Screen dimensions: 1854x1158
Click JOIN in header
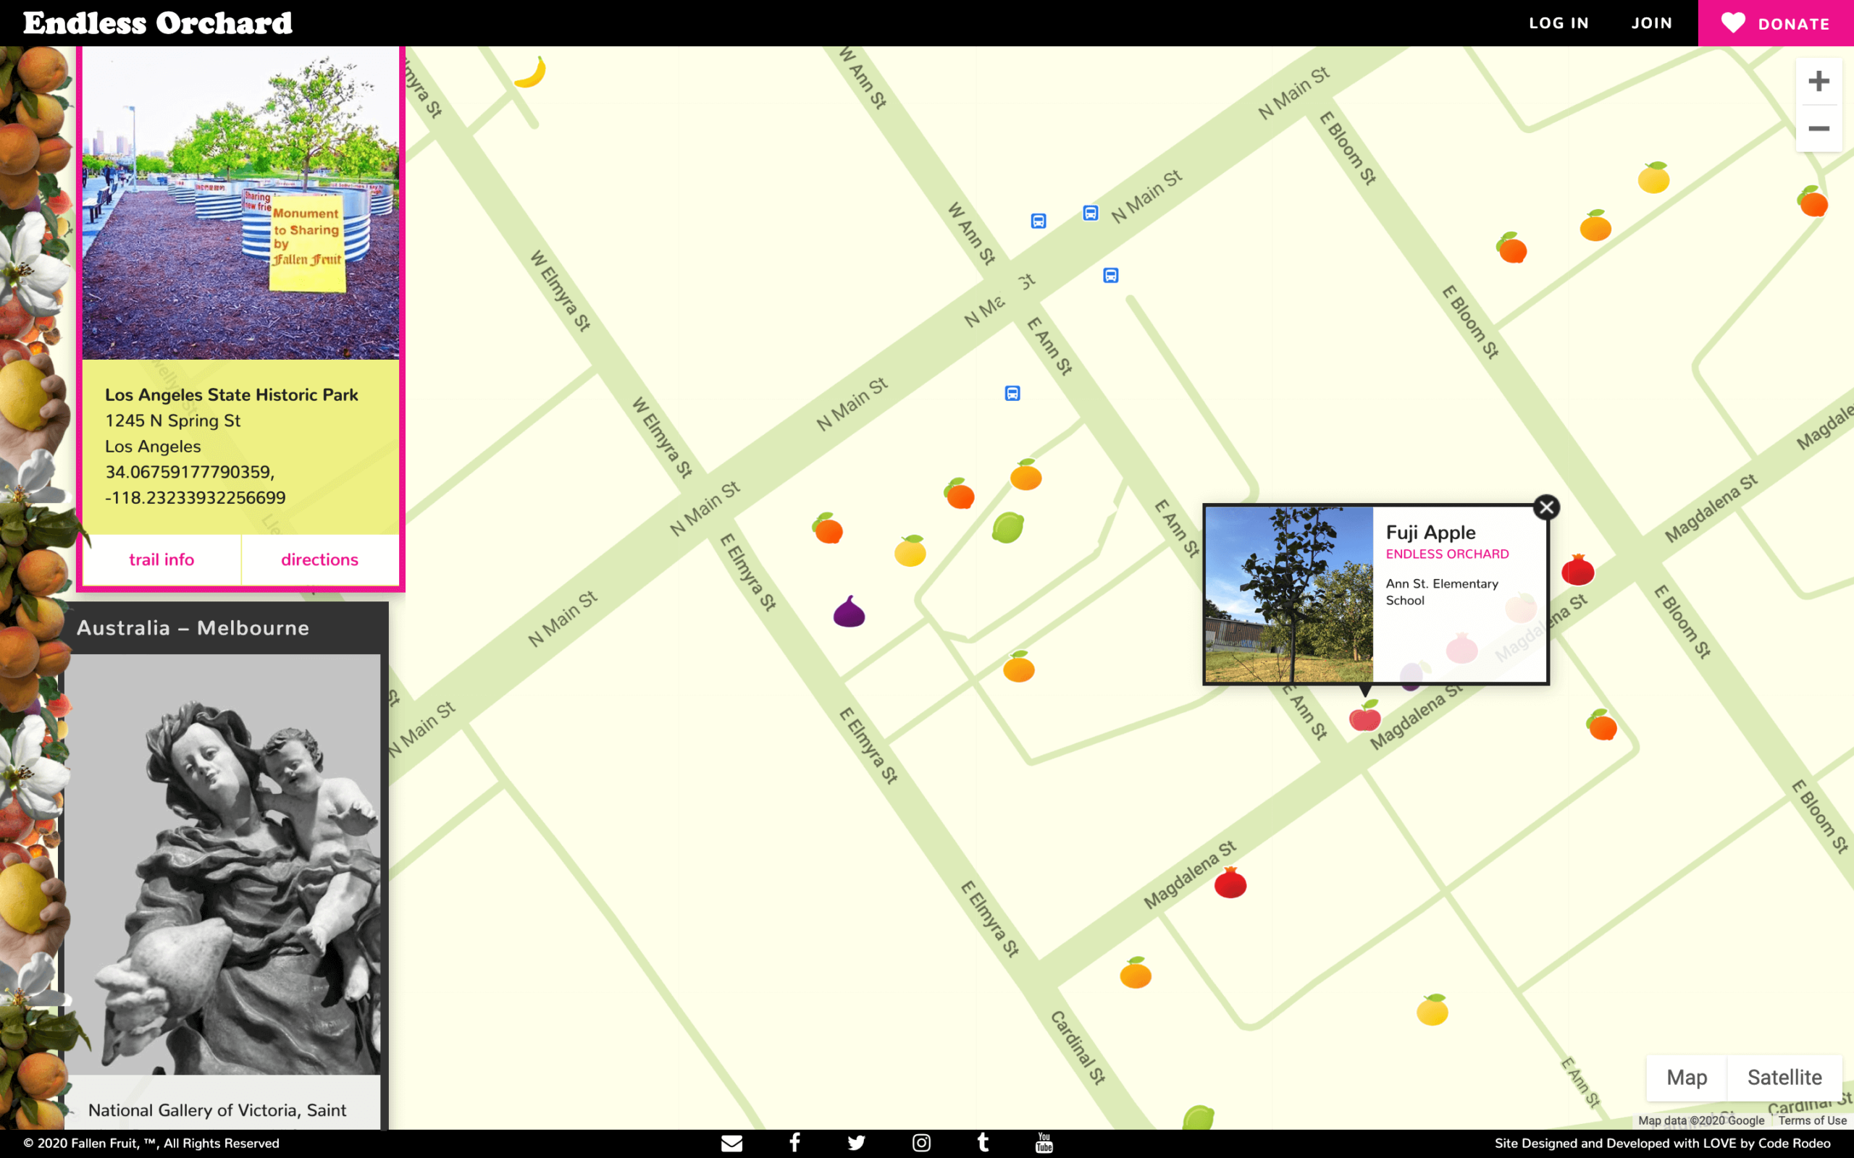click(1652, 23)
